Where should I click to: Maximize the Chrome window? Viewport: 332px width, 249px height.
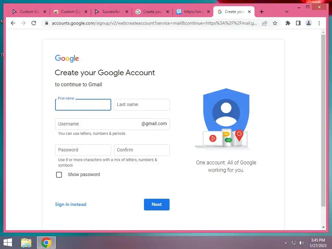[x=308, y=7]
